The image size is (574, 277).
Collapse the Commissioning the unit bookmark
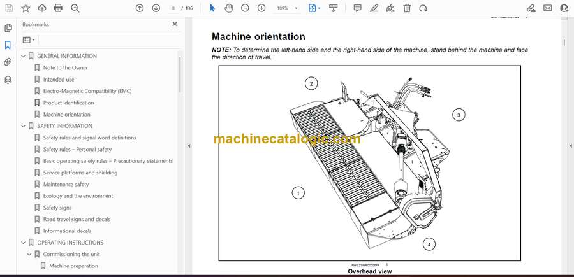coord(29,254)
